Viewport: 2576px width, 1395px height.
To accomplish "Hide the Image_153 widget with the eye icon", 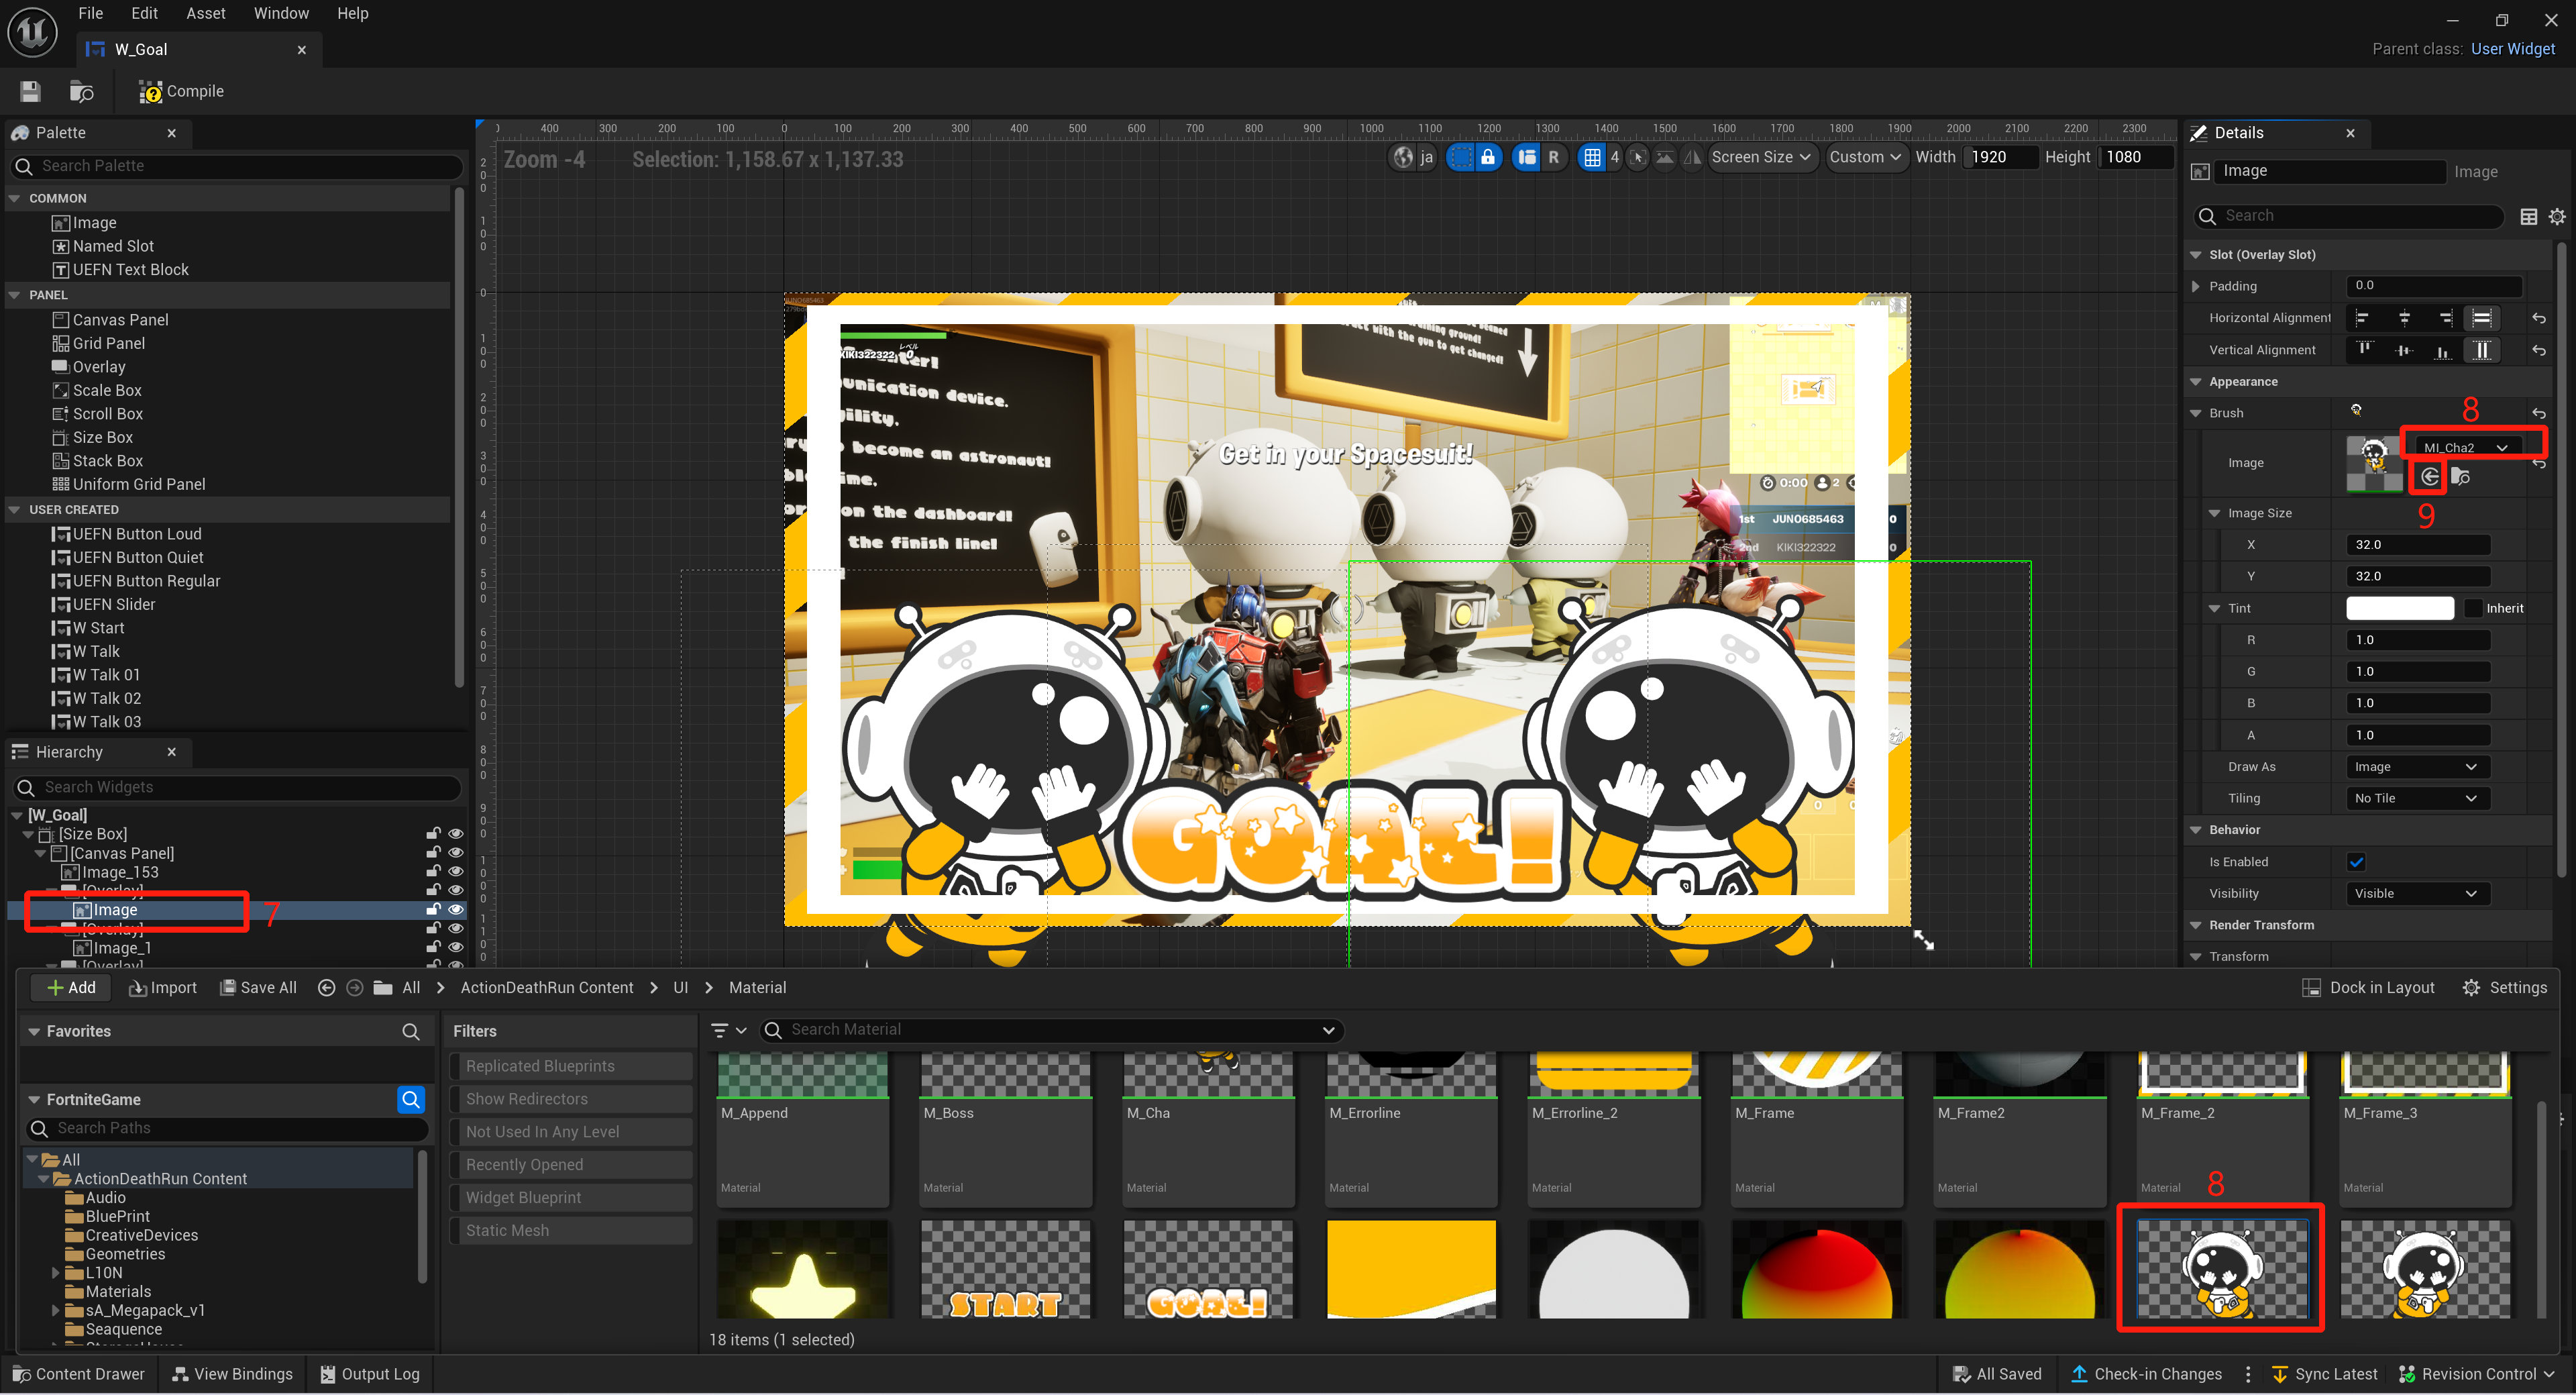I will [456, 872].
